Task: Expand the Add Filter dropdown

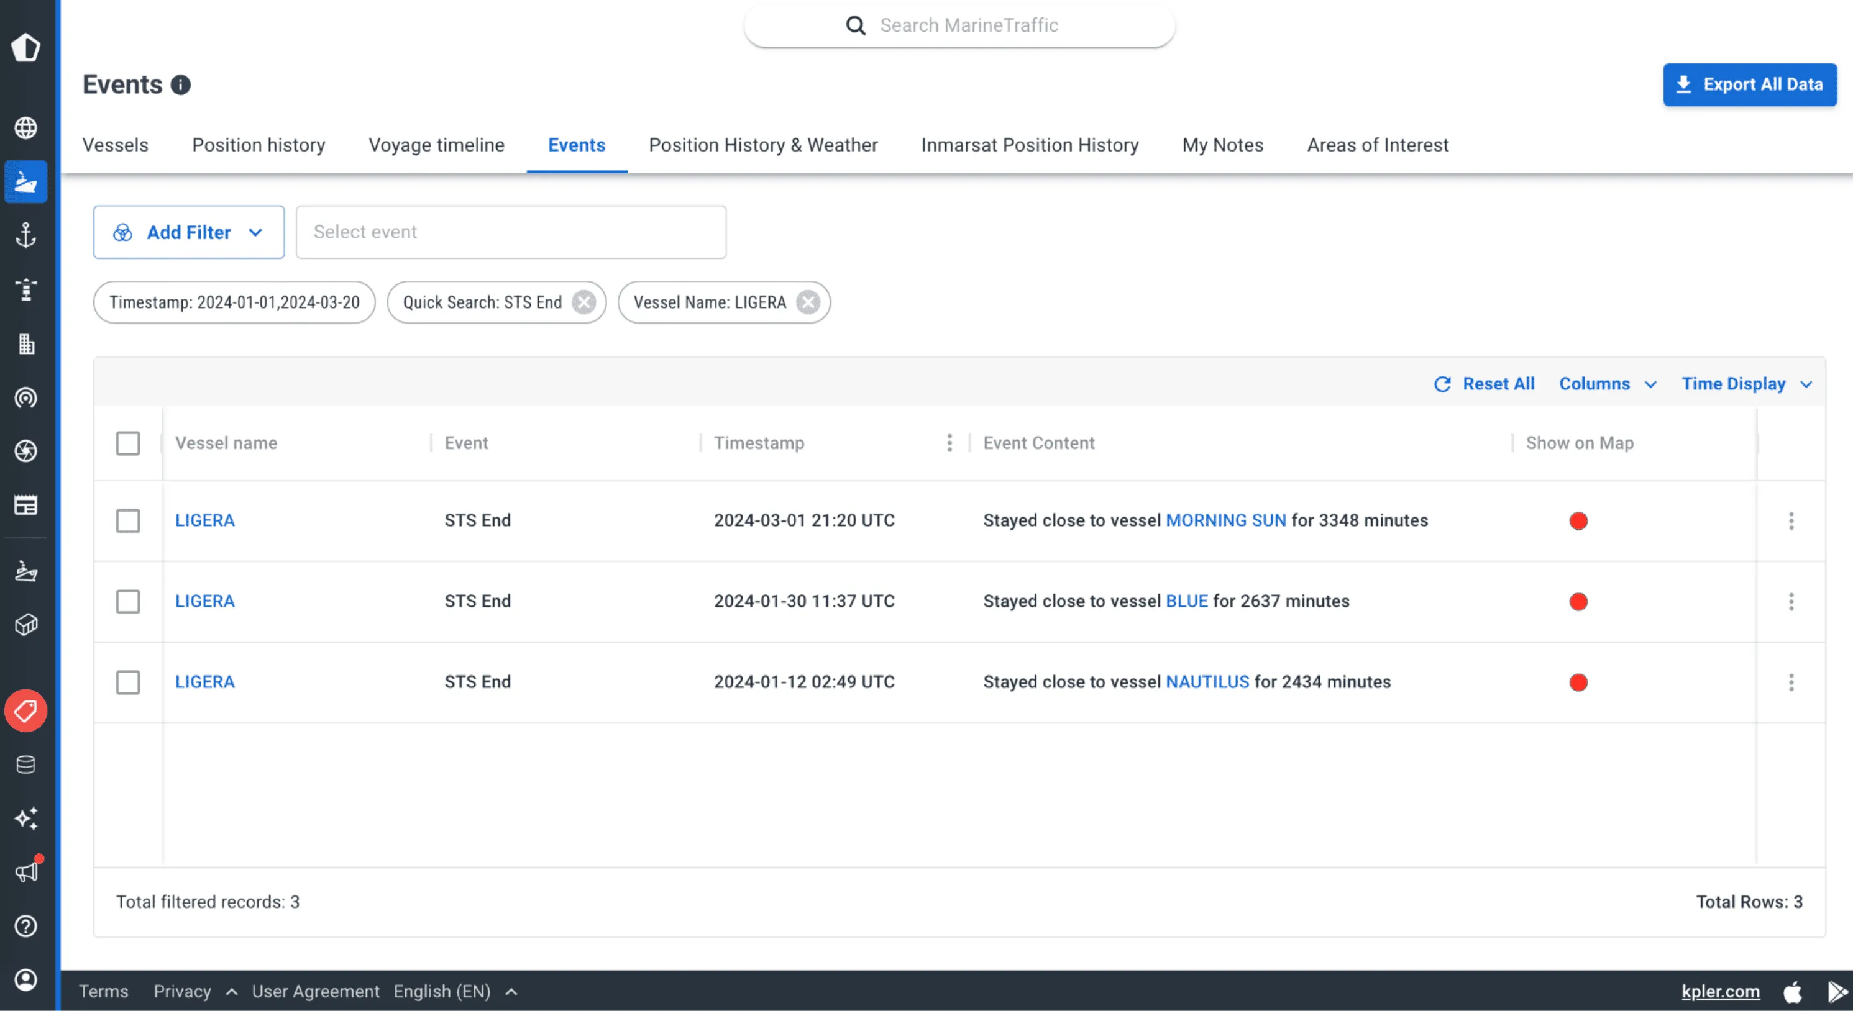Action: coord(188,232)
